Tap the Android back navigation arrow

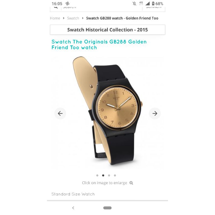(73, 208)
